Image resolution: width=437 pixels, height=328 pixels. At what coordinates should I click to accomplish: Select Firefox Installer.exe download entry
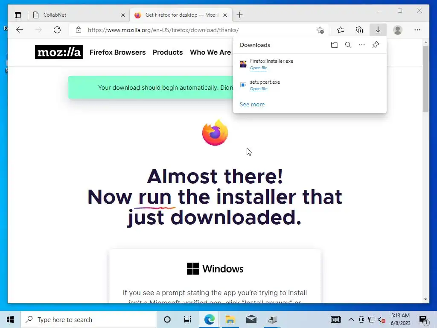[310, 64]
